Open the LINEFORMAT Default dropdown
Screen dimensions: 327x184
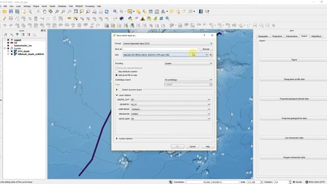(170, 109)
